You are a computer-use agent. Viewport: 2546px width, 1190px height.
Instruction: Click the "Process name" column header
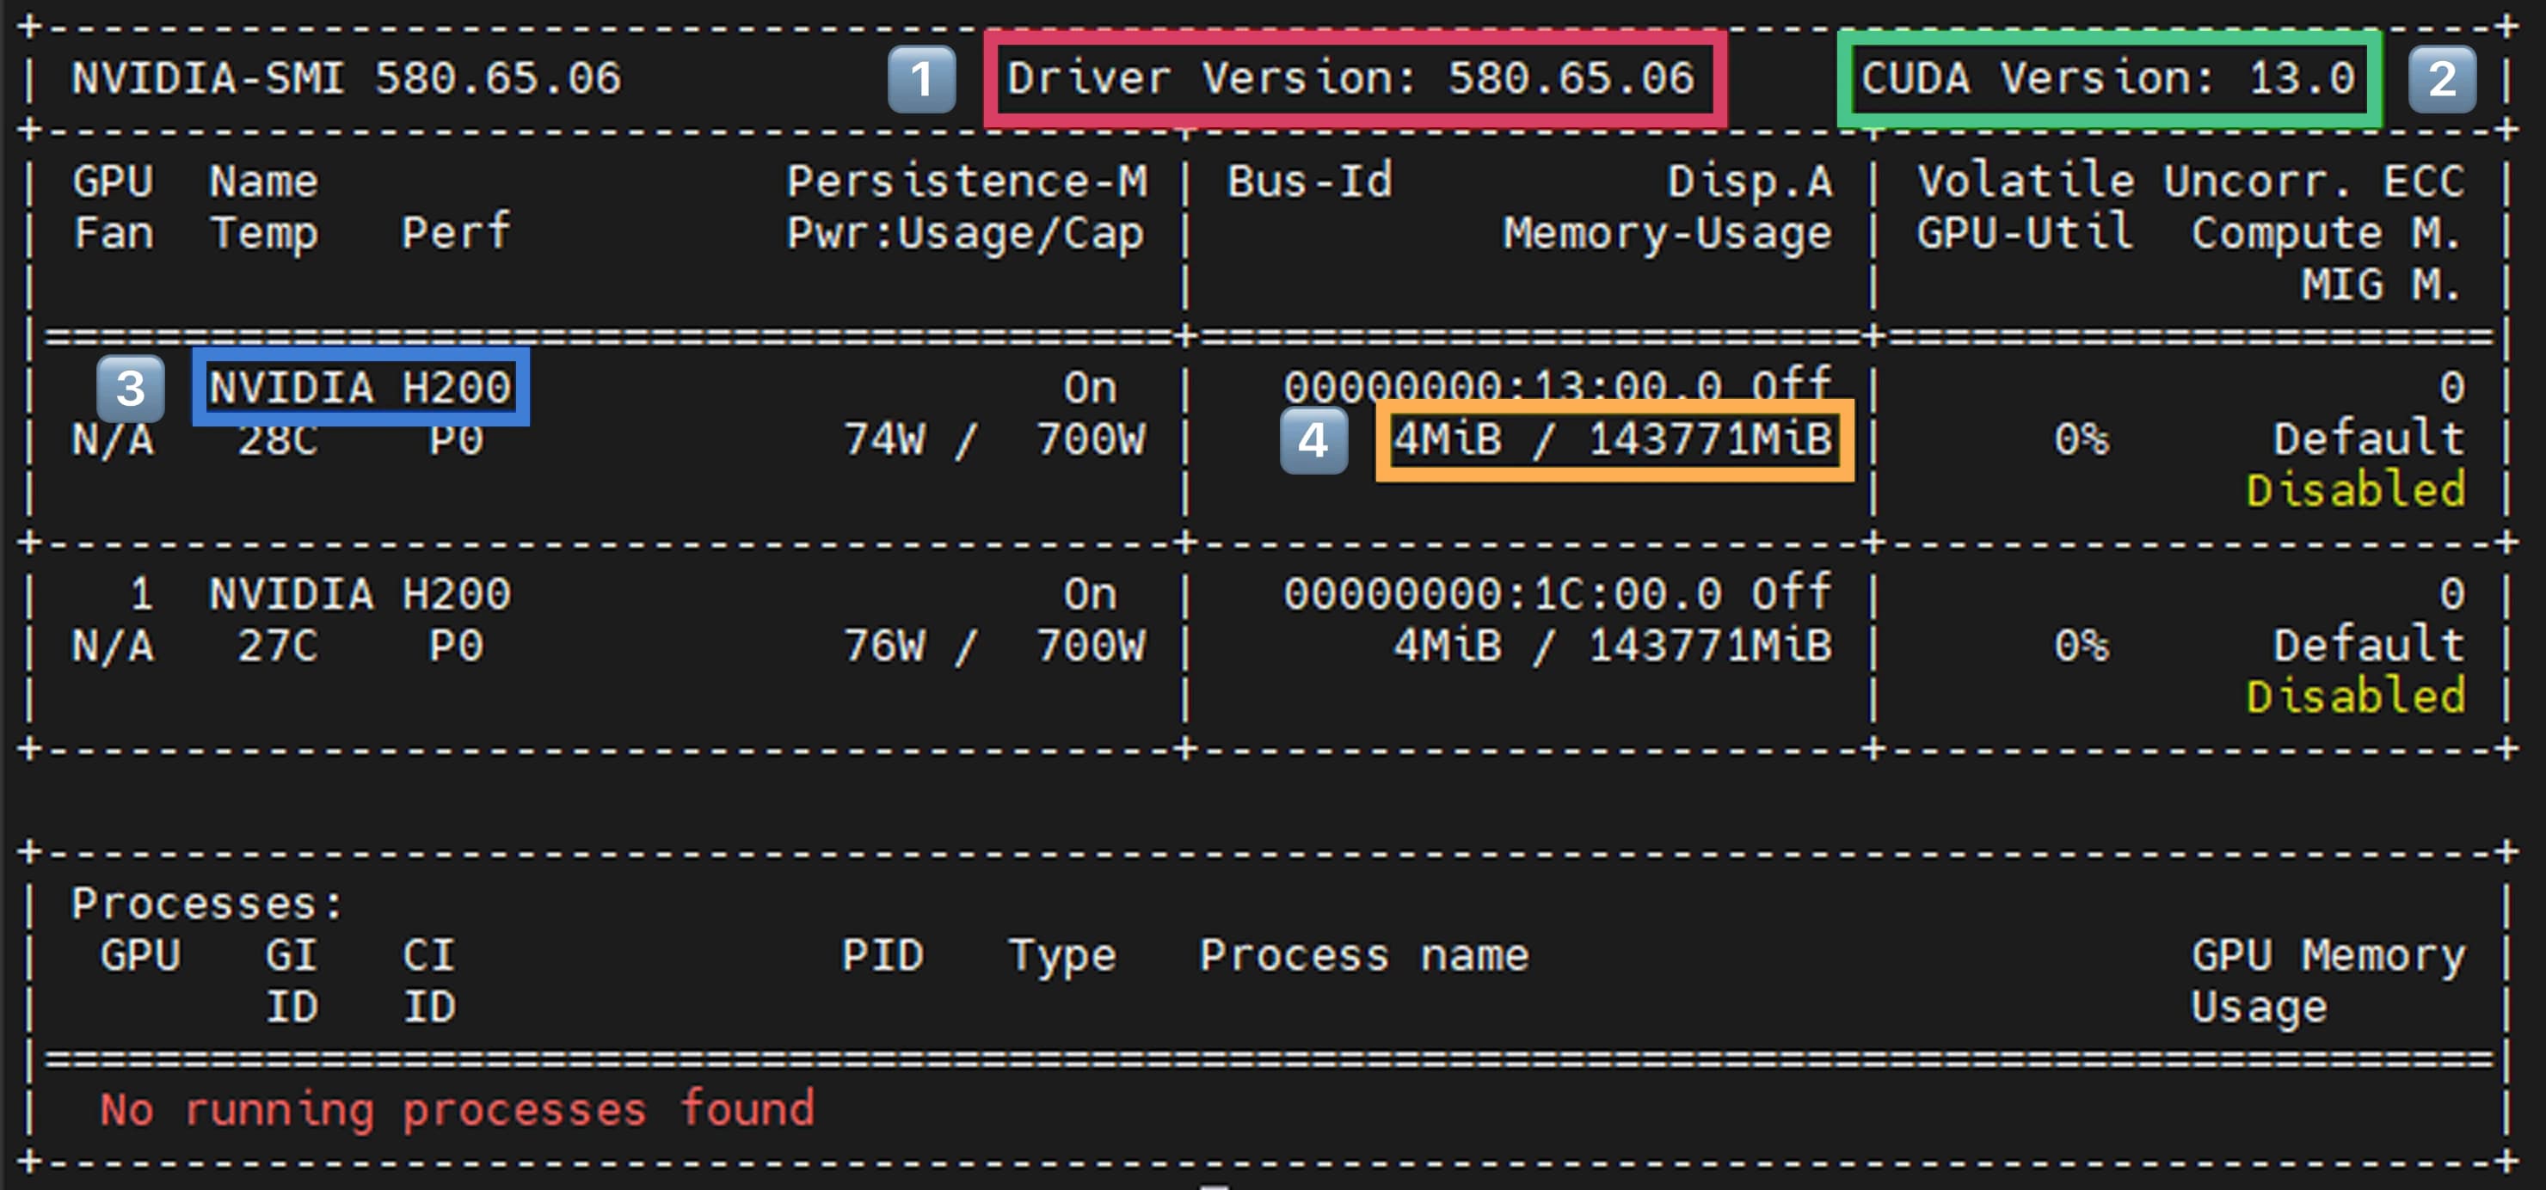1364,956
